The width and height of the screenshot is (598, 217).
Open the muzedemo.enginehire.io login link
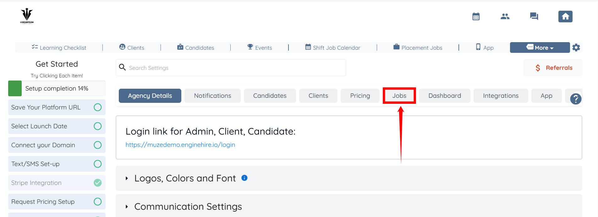(x=180, y=145)
